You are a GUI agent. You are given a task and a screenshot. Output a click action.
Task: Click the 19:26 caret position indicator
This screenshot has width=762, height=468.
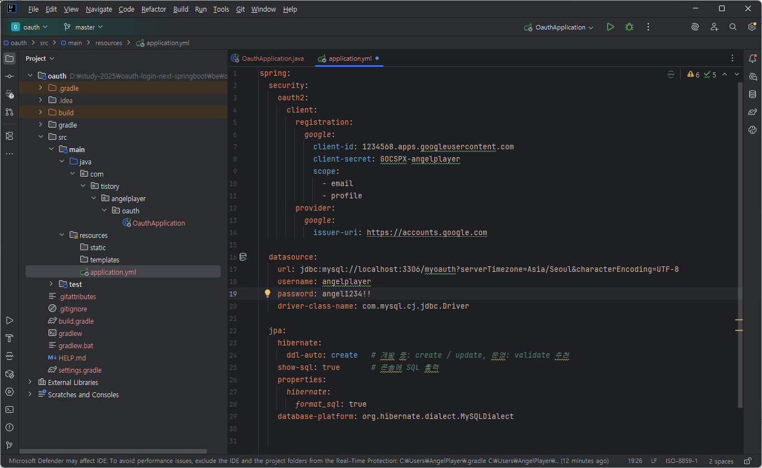pos(635,461)
